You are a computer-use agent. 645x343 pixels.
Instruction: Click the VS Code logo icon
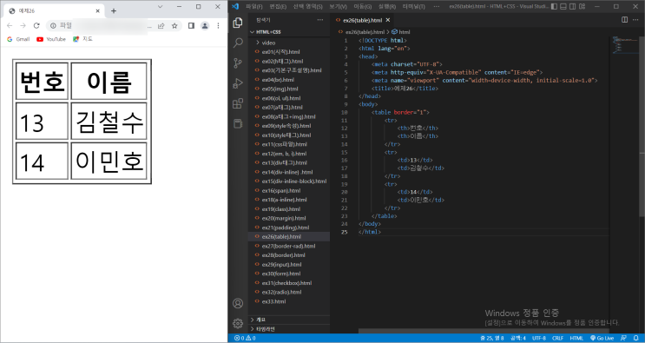(235, 6)
